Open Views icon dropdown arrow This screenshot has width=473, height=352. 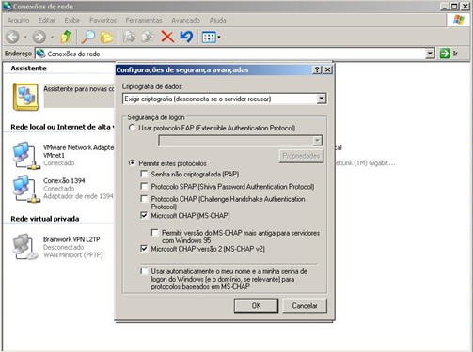click(x=219, y=38)
